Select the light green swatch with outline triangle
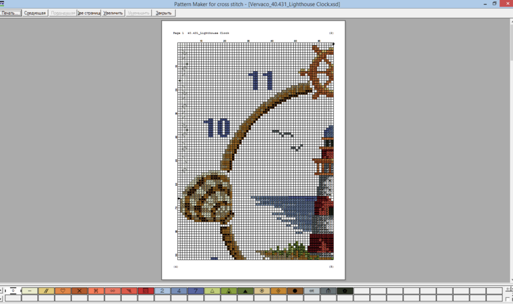The width and height of the screenshot is (513, 304). [213, 291]
